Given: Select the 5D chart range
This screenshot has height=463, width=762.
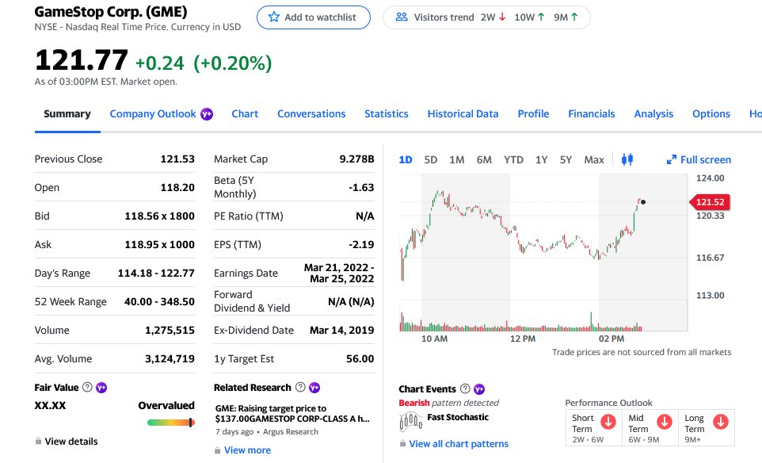Looking at the screenshot, I should (x=431, y=159).
